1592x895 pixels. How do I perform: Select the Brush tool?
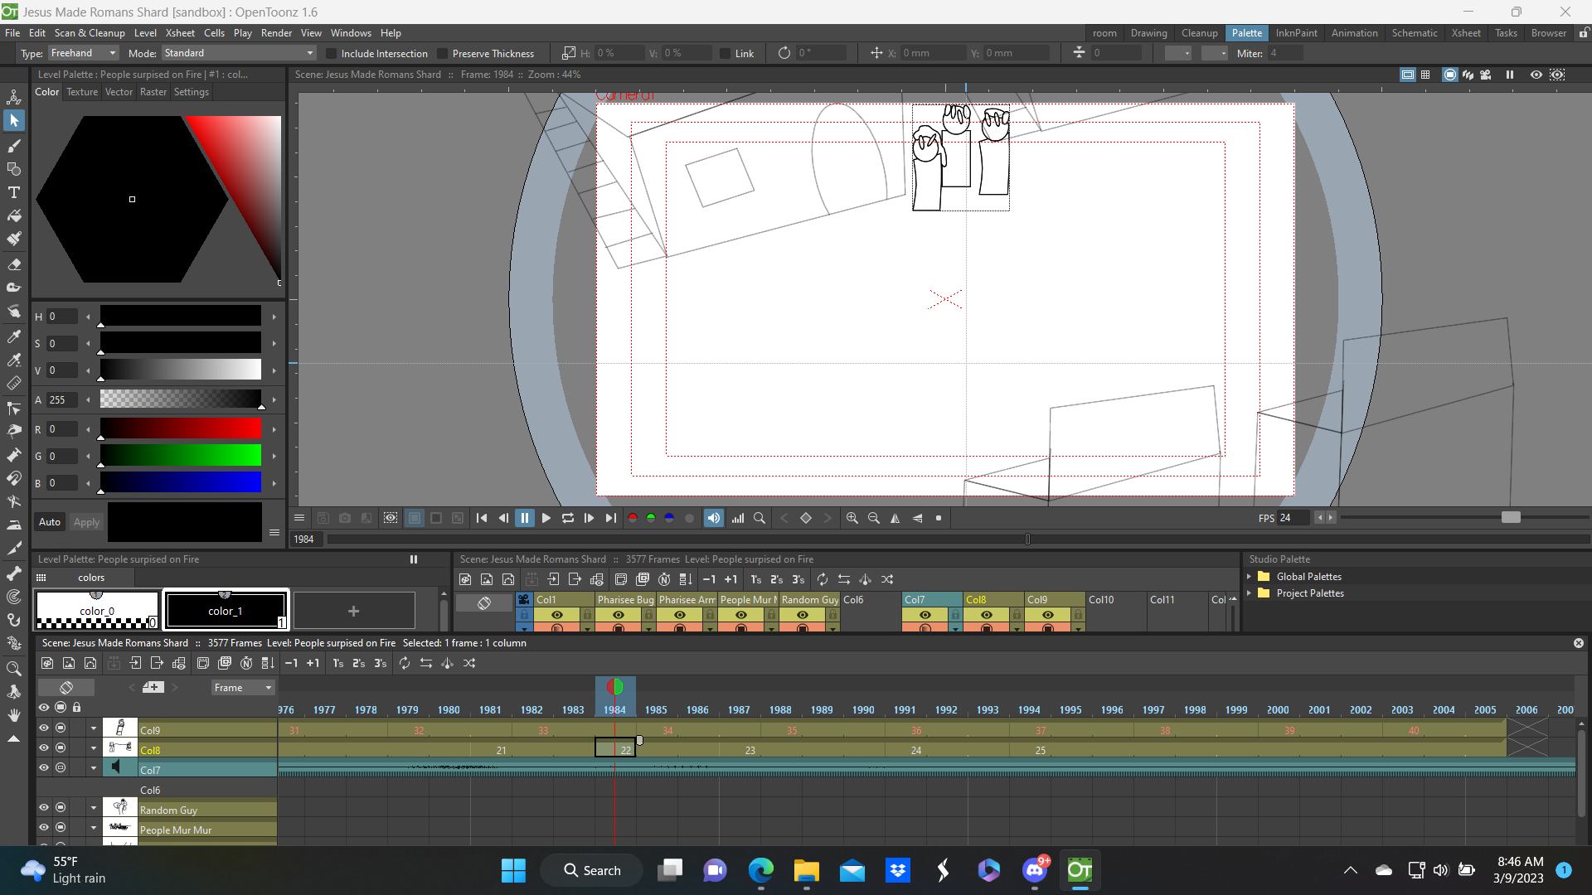pyautogui.click(x=14, y=146)
